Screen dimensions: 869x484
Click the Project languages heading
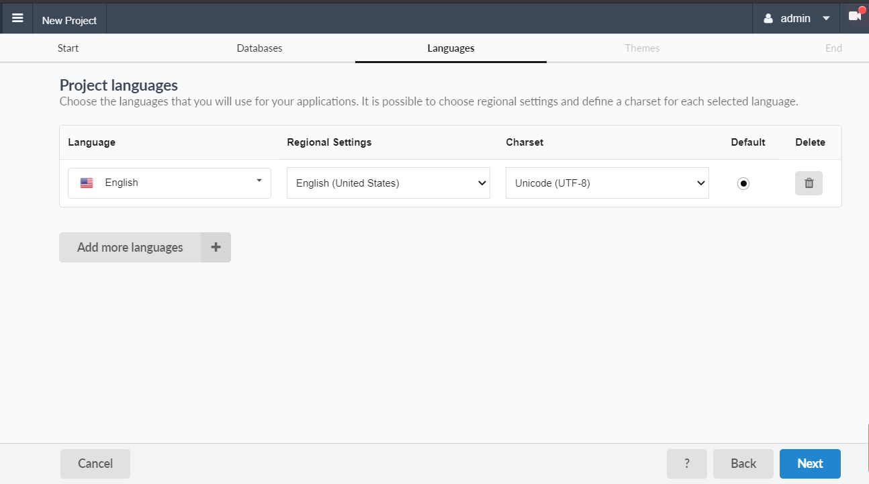click(x=119, y=85)
